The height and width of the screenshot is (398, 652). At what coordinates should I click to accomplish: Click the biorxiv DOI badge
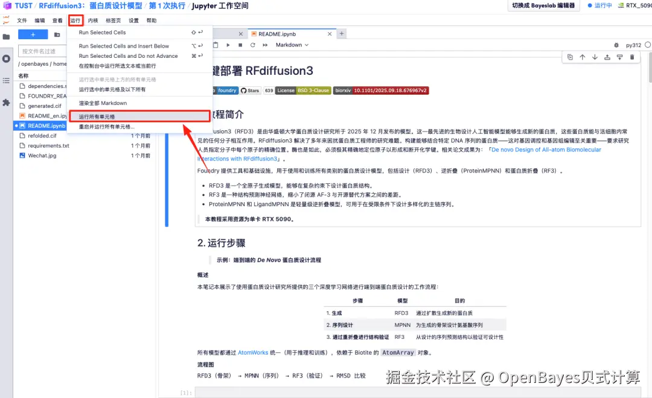[381, 90]
